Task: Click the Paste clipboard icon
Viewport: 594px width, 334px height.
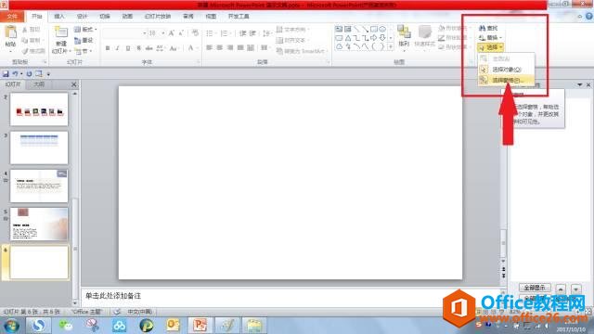Action: tap(10, 33)
